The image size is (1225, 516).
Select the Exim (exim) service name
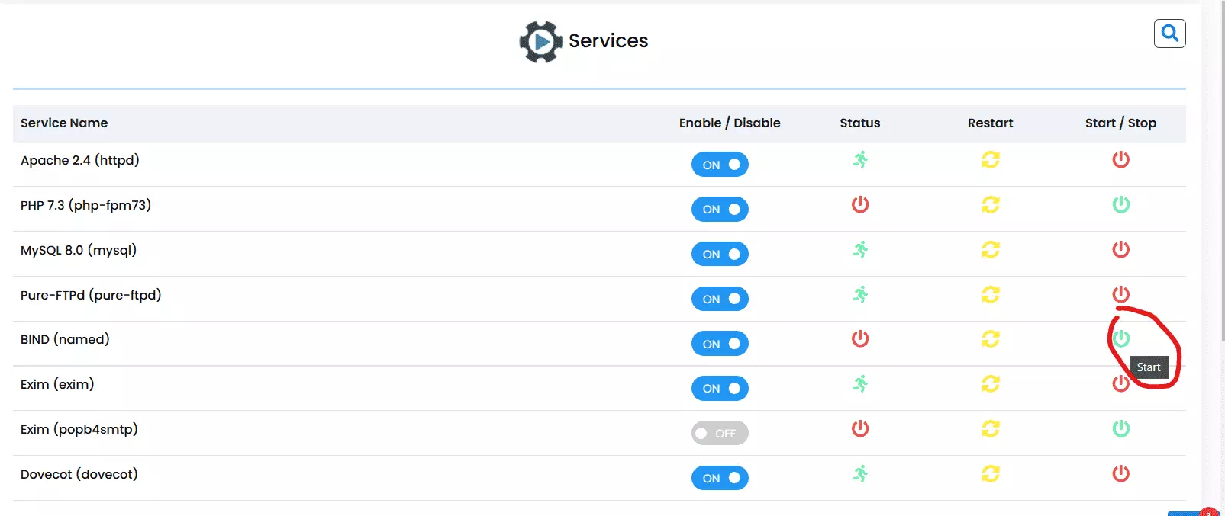(57, 384)
